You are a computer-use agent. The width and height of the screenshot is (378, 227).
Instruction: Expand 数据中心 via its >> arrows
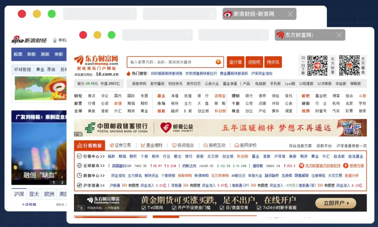pos(102,176)
